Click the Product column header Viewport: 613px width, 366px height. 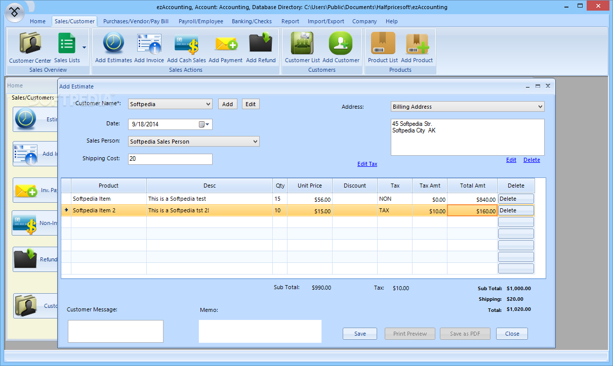109,186
